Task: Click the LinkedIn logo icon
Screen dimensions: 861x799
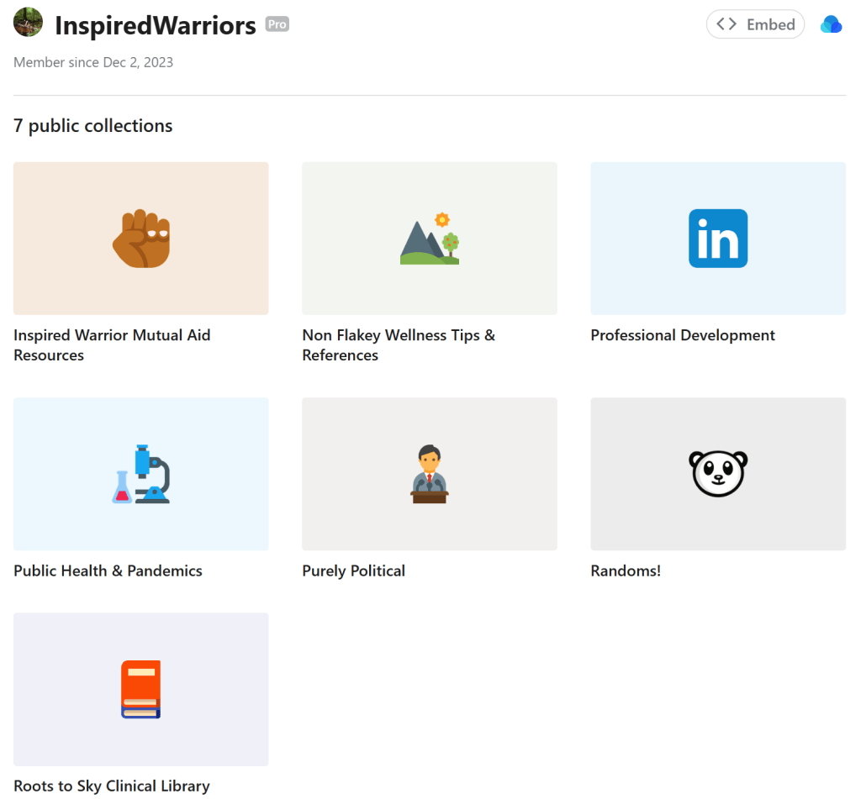Action: click(718, 239)
